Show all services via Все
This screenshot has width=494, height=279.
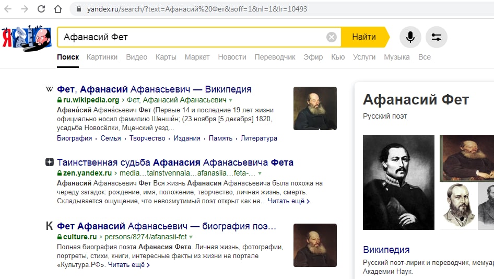point(425,57)
